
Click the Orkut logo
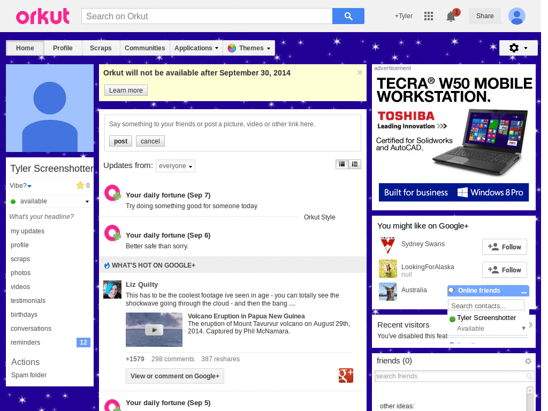43,17
